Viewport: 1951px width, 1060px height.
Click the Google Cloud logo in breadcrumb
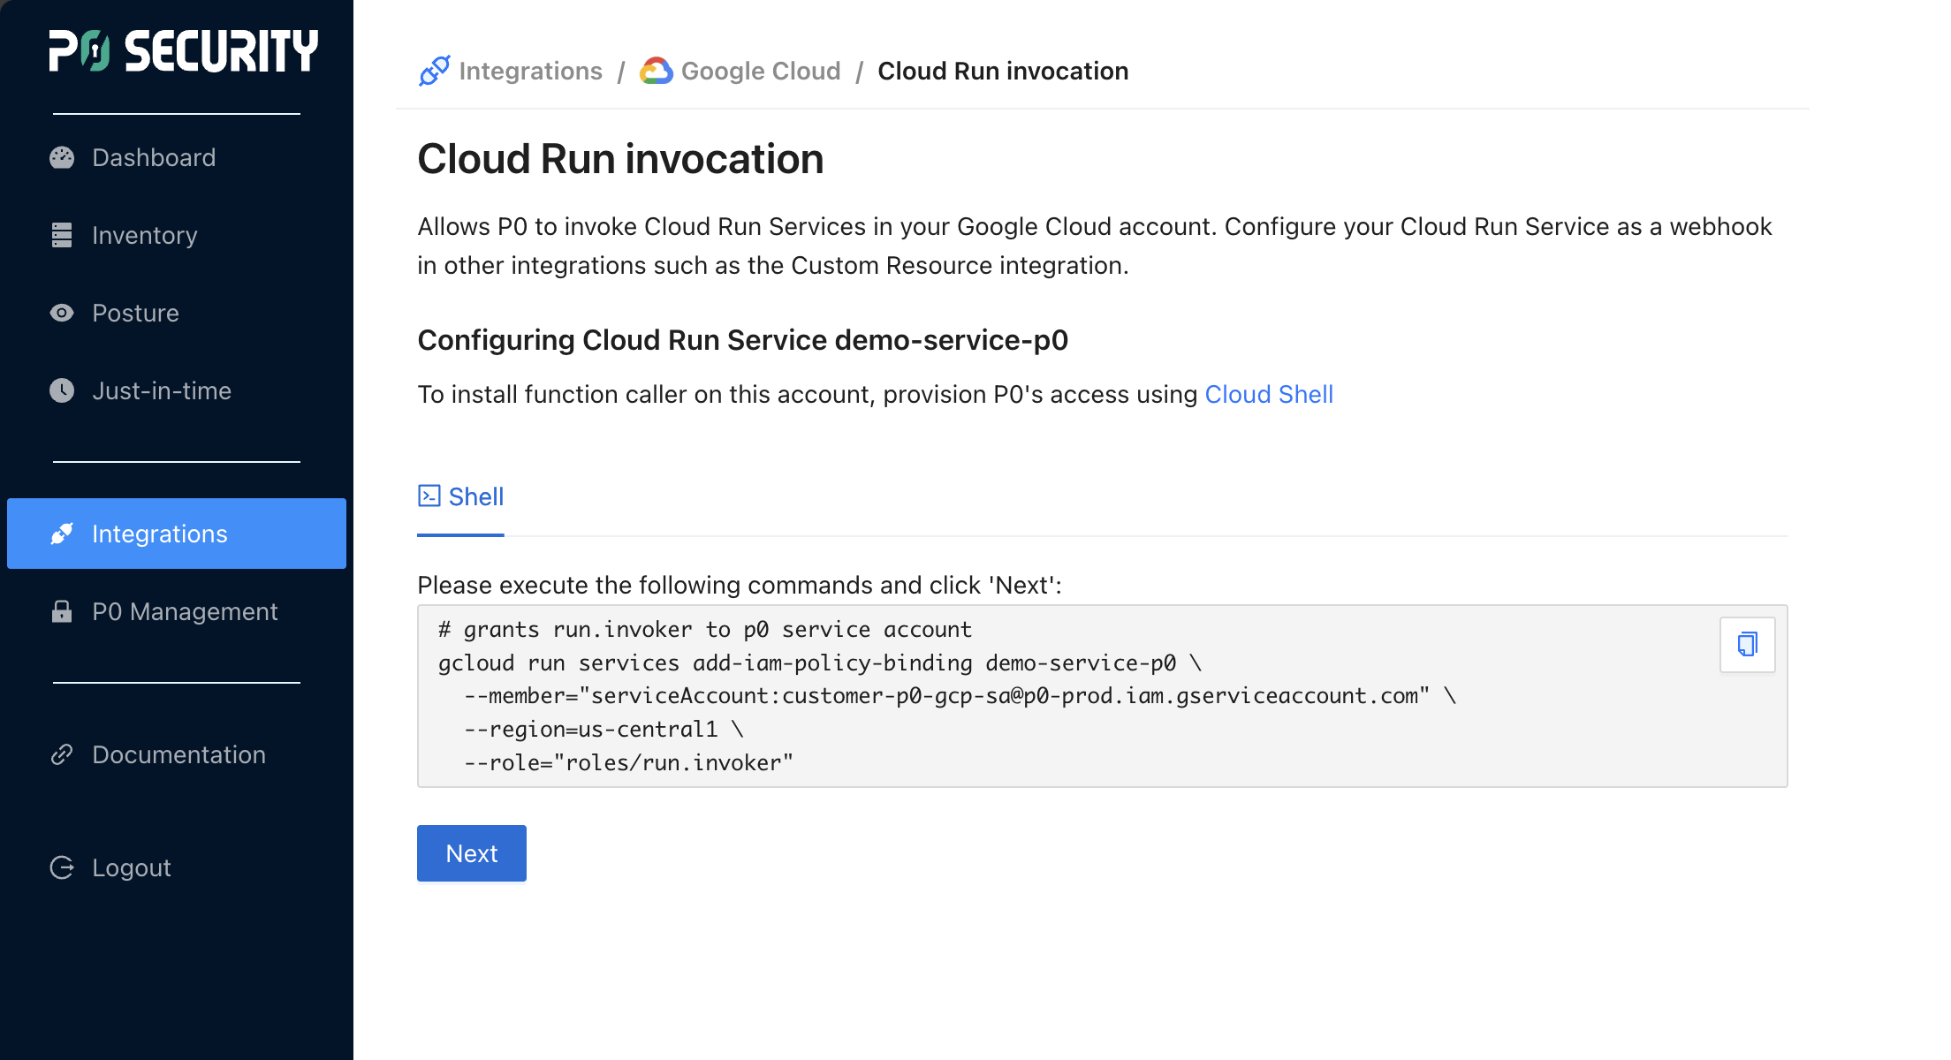[657, 72]
